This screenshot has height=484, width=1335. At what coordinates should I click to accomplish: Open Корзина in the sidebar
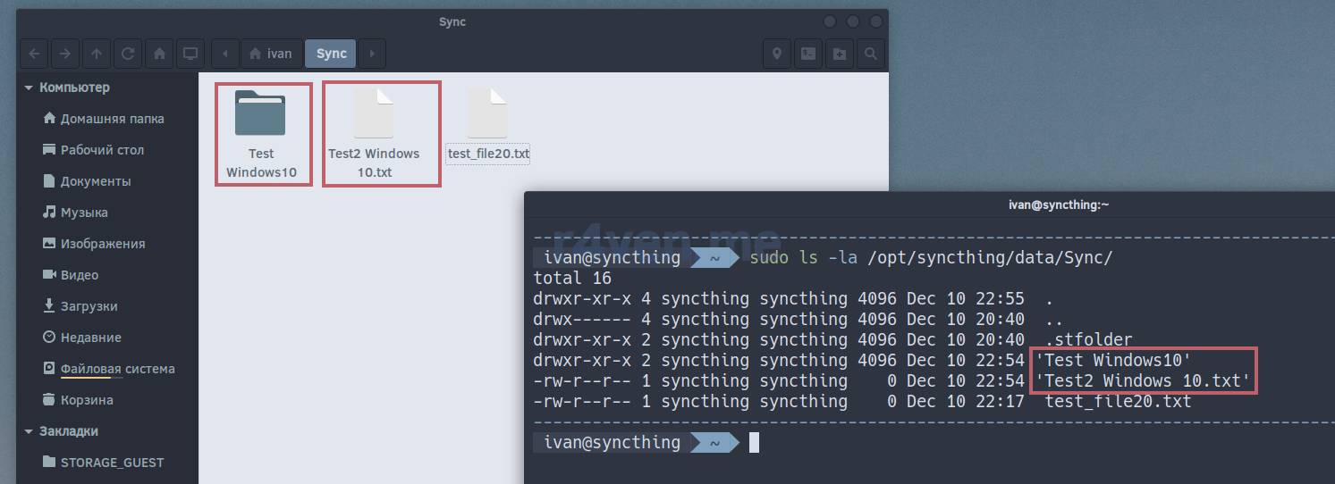coord(86,400)
